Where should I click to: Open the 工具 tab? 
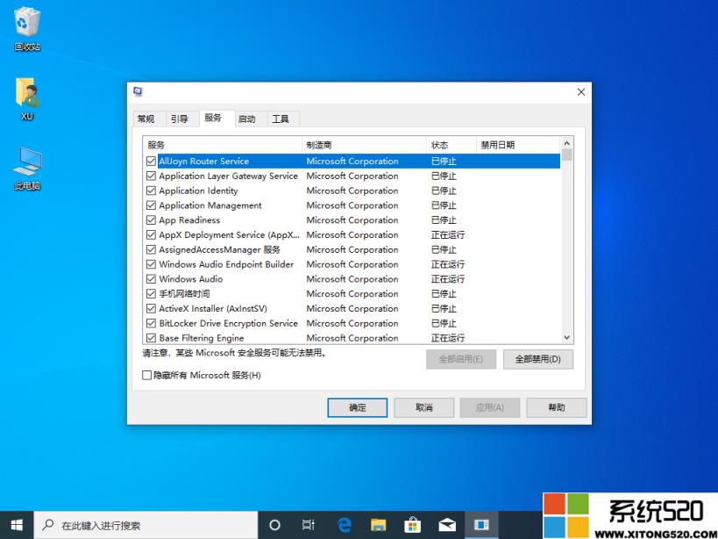[281, 119]
